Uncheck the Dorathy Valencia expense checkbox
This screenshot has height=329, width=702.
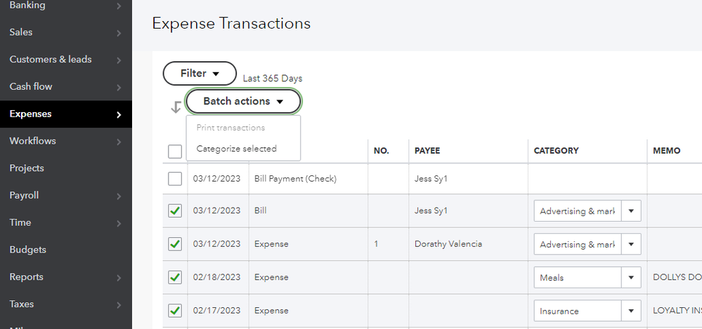175,244
